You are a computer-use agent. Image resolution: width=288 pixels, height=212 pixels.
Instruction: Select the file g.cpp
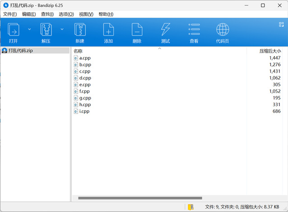point(85,98)
